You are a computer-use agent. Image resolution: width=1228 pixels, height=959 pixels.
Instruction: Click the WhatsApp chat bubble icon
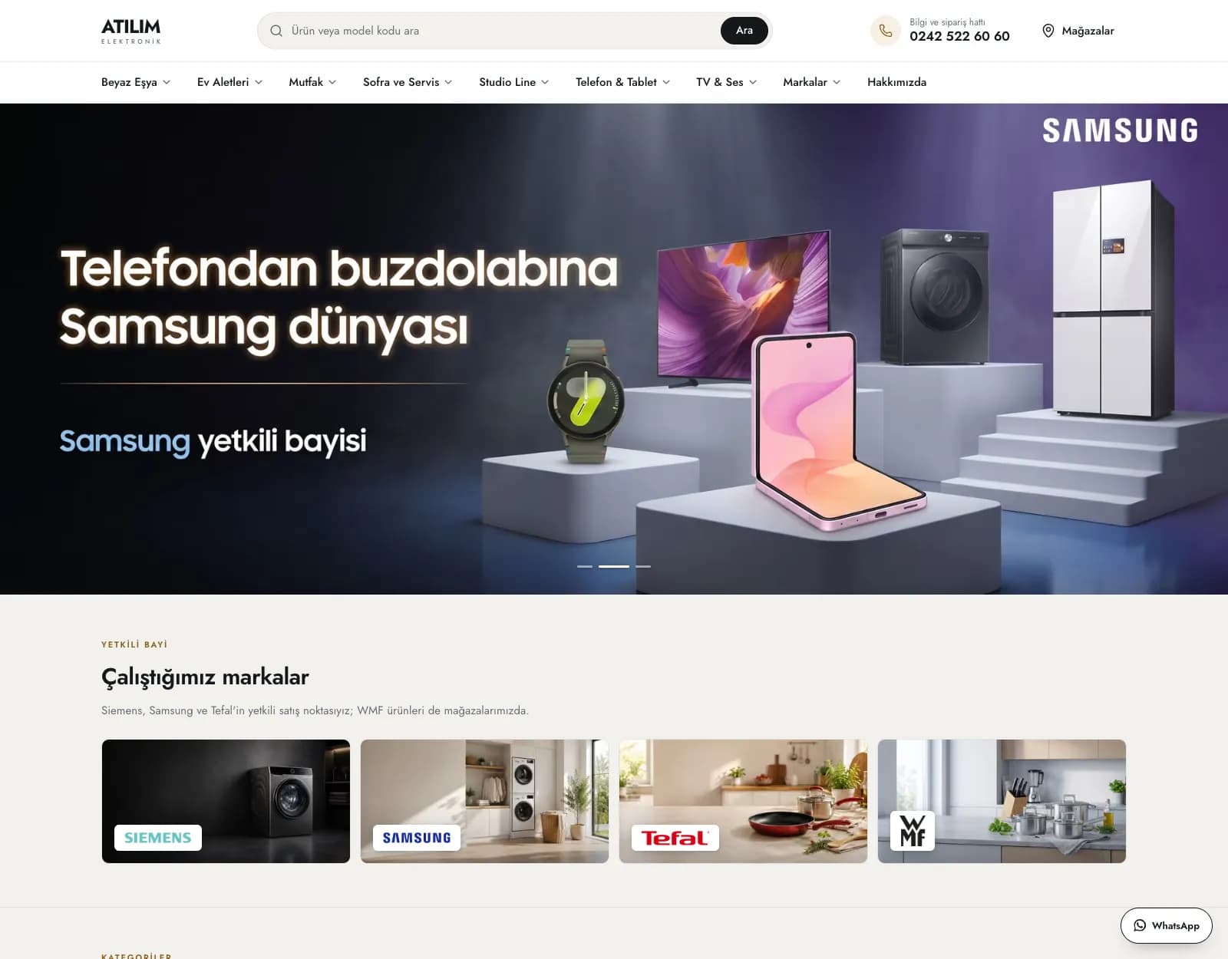pos(1140,925)
